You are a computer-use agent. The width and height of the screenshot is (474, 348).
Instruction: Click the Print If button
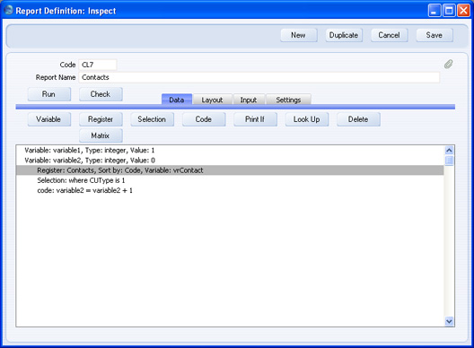tap(255, 119)
